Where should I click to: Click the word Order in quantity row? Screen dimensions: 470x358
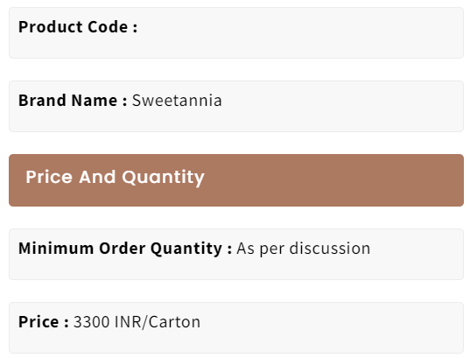click(122, 249)
